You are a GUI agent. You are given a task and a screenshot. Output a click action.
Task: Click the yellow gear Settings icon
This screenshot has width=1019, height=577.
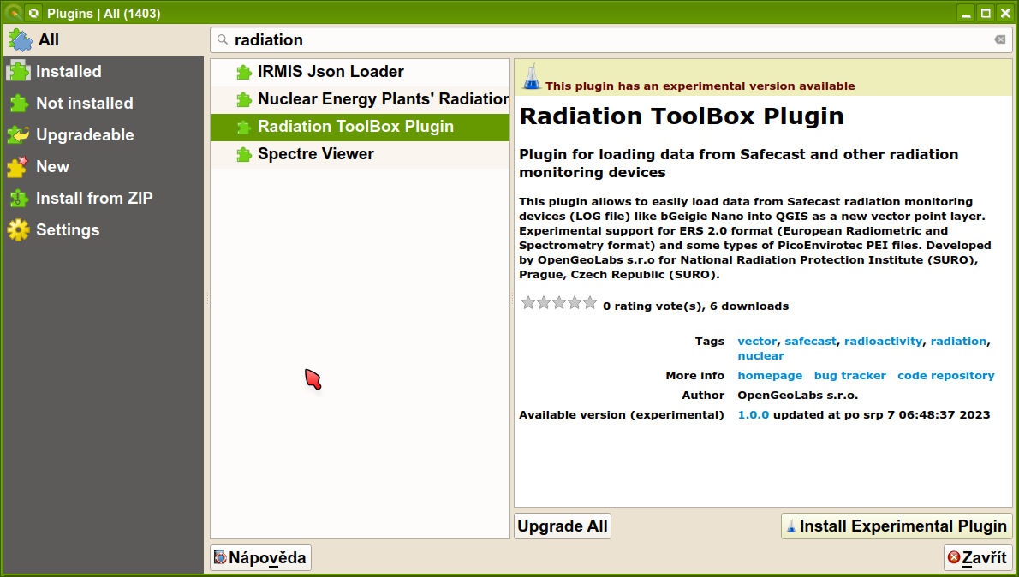(18, 229)
